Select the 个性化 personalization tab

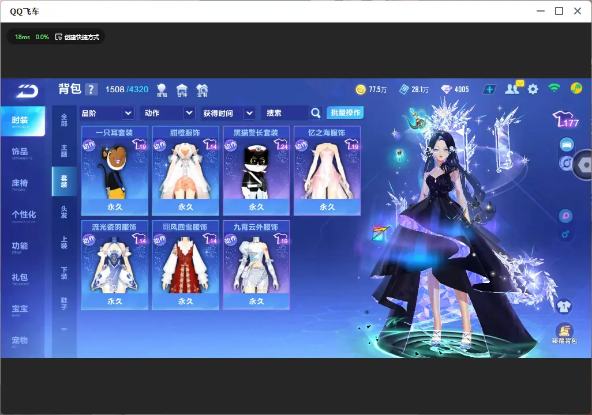coord(23,216)
